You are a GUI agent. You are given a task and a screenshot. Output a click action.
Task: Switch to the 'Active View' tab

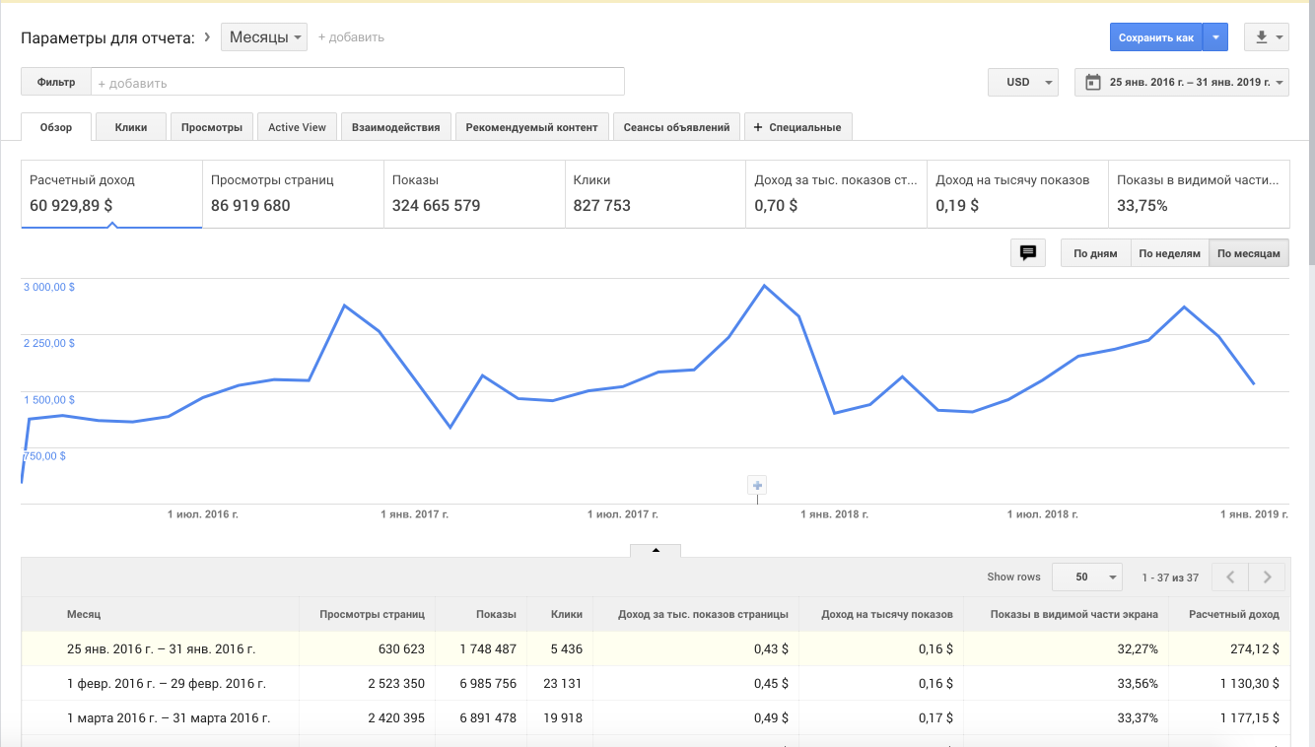pos(297,127)
